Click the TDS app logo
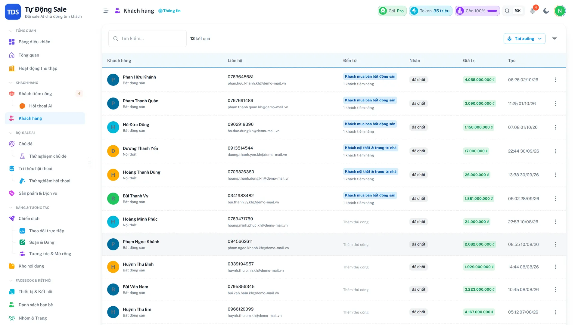 pos(13,12)
